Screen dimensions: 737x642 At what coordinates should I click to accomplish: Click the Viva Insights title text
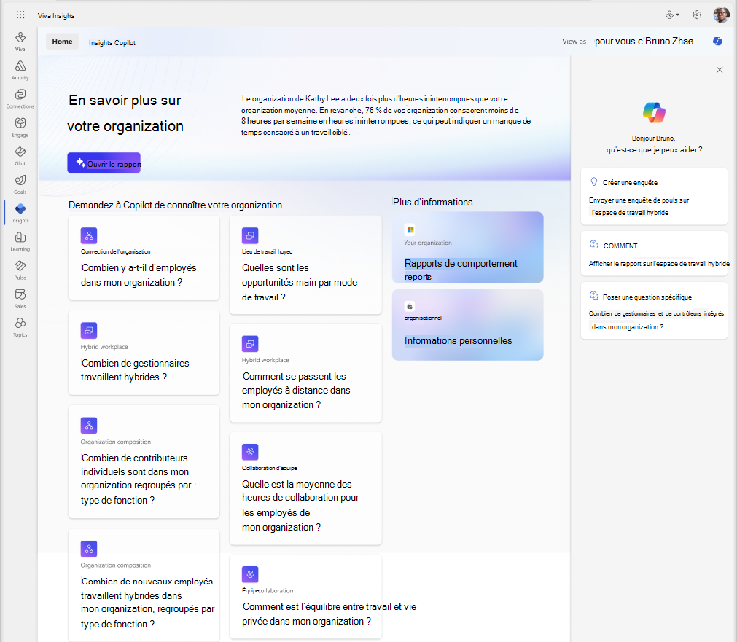coord(56,15)
